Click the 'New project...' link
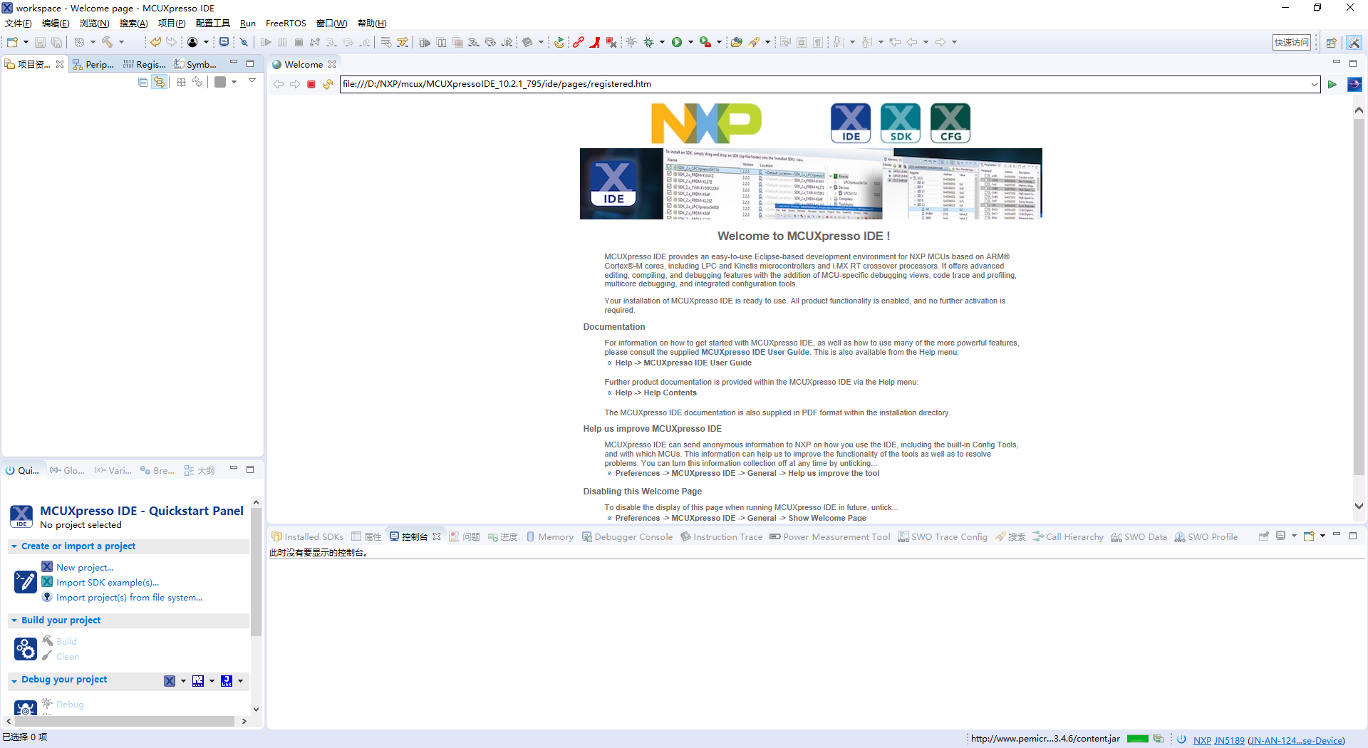 point(85,568)
